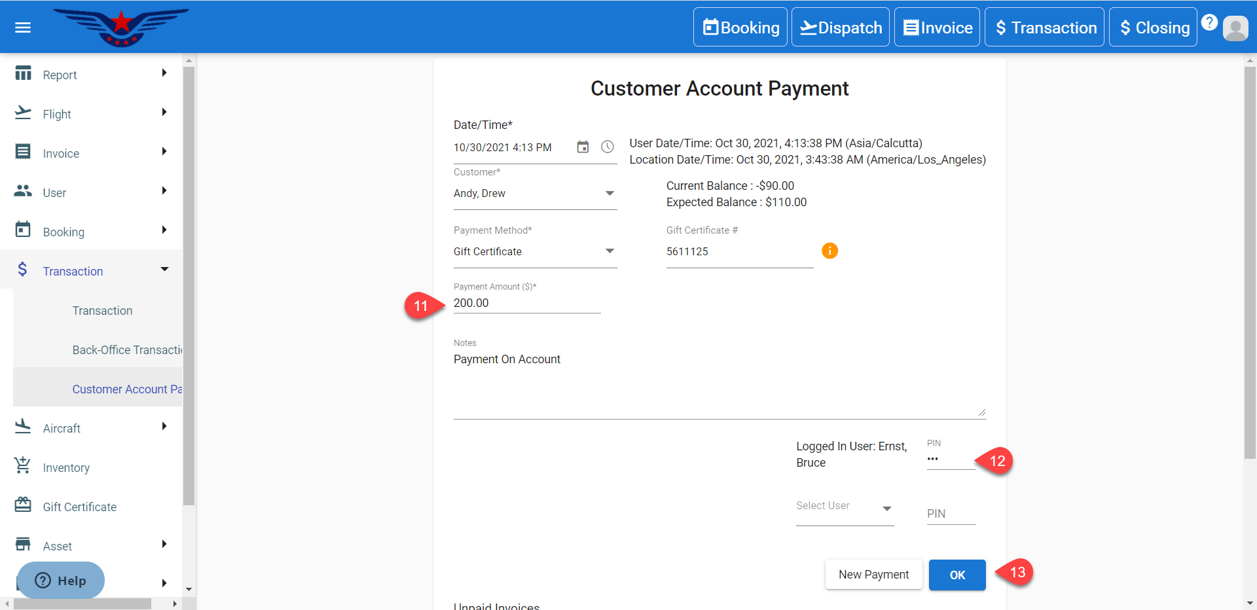Open Gift Certificate in sidebar

pyautogui.click(x=79, y=507)
